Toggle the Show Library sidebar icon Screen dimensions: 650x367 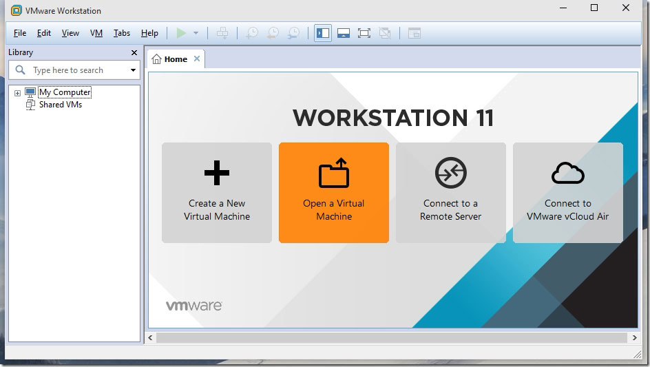[323, 33]
